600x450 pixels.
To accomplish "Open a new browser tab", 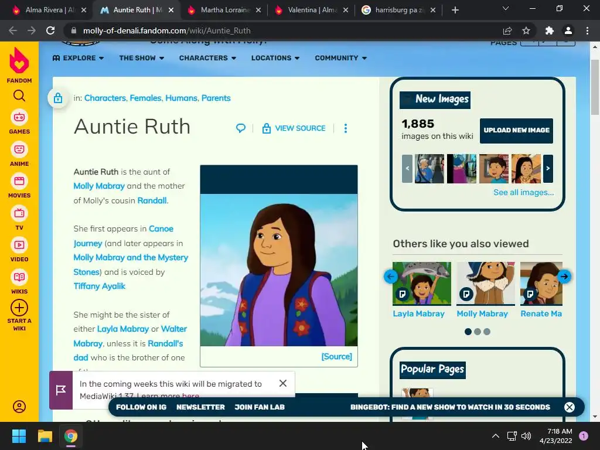I will pos(455,10).
